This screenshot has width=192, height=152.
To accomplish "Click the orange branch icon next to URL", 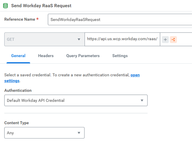I will pos(173,39).
